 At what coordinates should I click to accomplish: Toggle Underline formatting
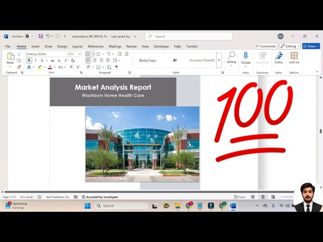42,60
